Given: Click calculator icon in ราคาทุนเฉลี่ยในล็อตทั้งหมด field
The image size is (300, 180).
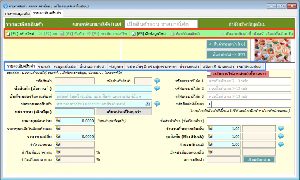Looking at the screenshot, I should (58, 129).
